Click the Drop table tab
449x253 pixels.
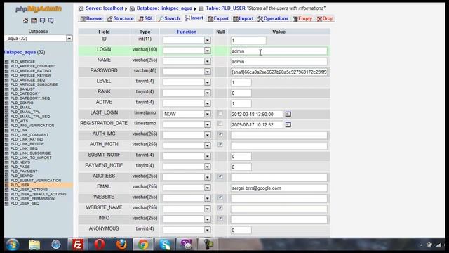click(x=325, y=19)
